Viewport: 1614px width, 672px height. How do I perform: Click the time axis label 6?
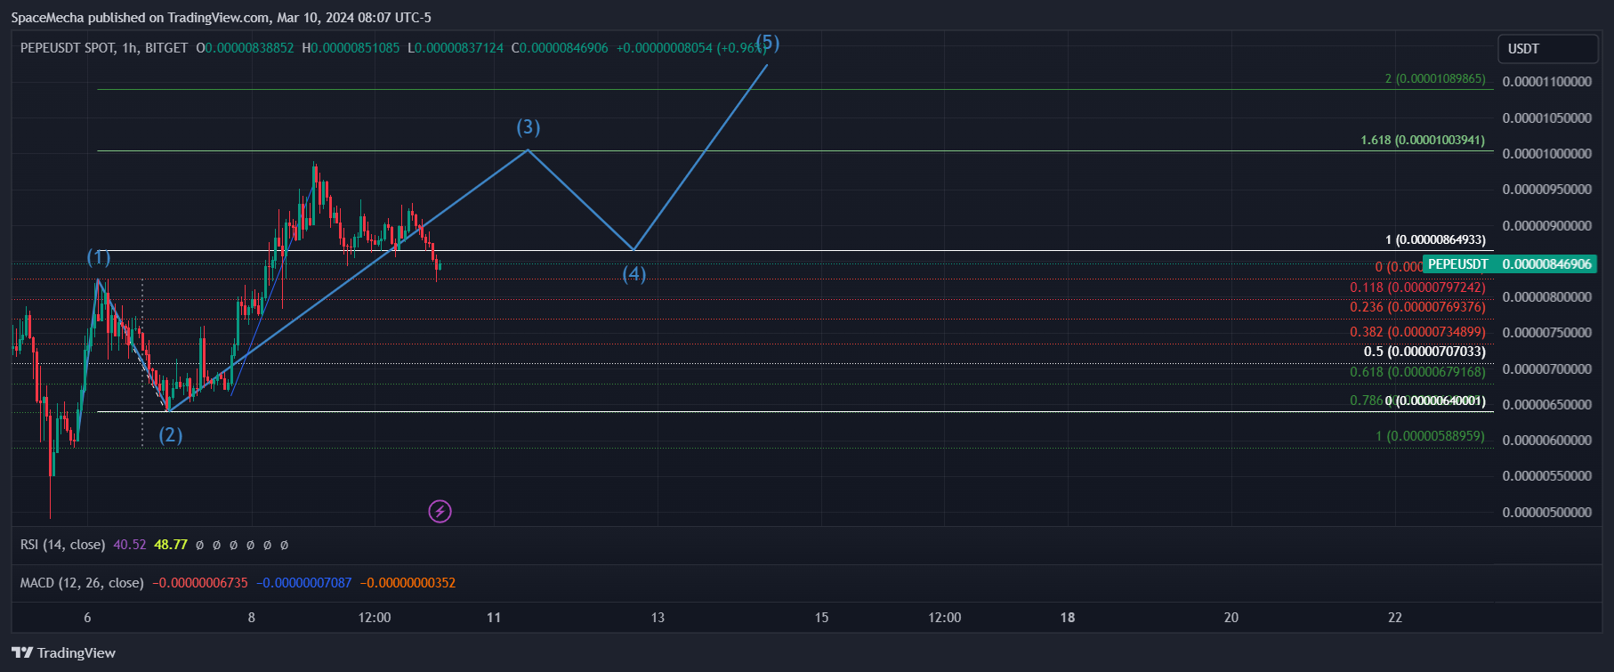(87, 618)
